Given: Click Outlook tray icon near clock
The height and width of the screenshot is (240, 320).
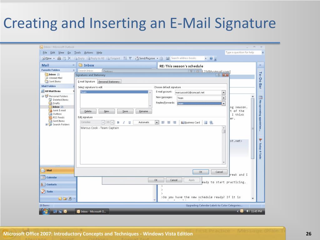Looking at the screenshot, I should point(242,211).
